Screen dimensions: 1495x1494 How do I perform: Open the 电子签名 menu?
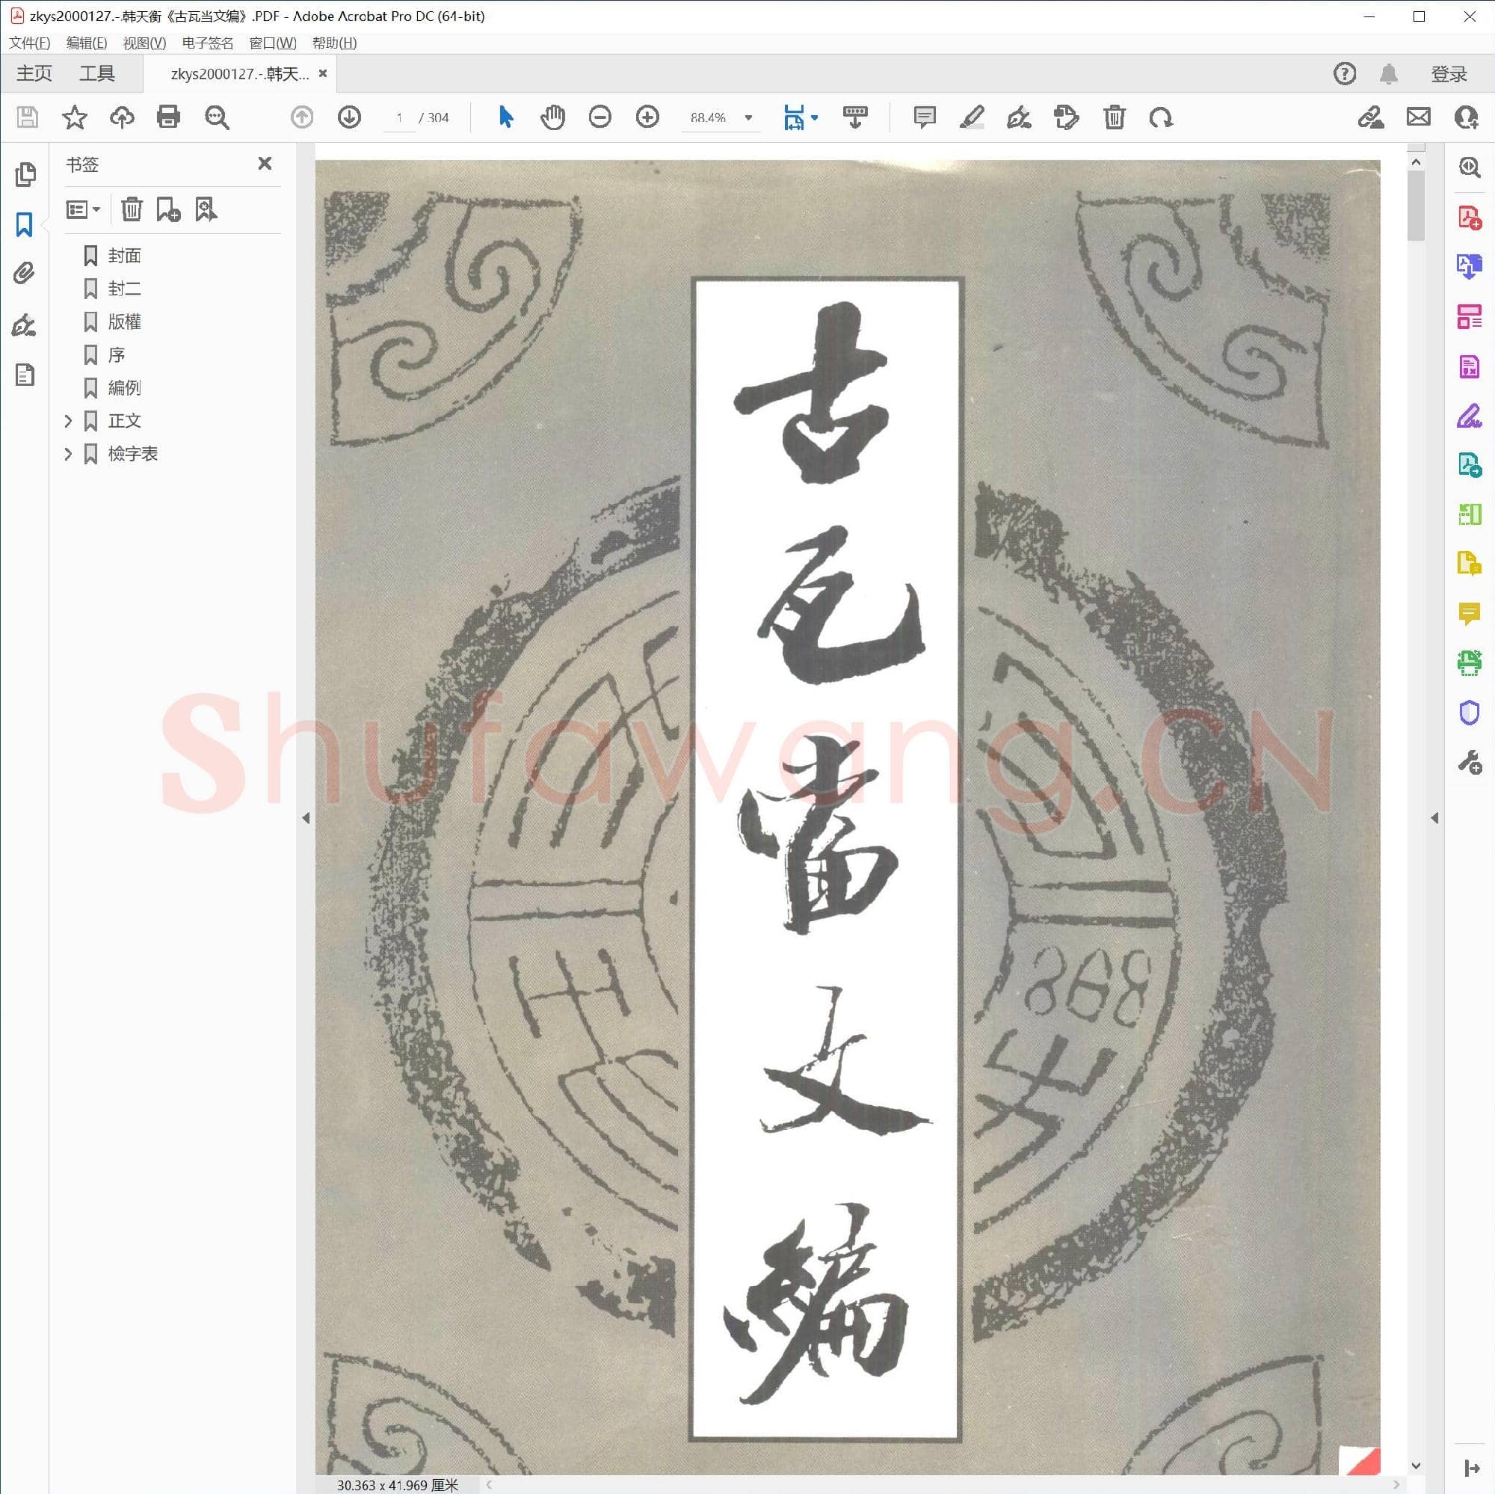[x=207, y=43]
